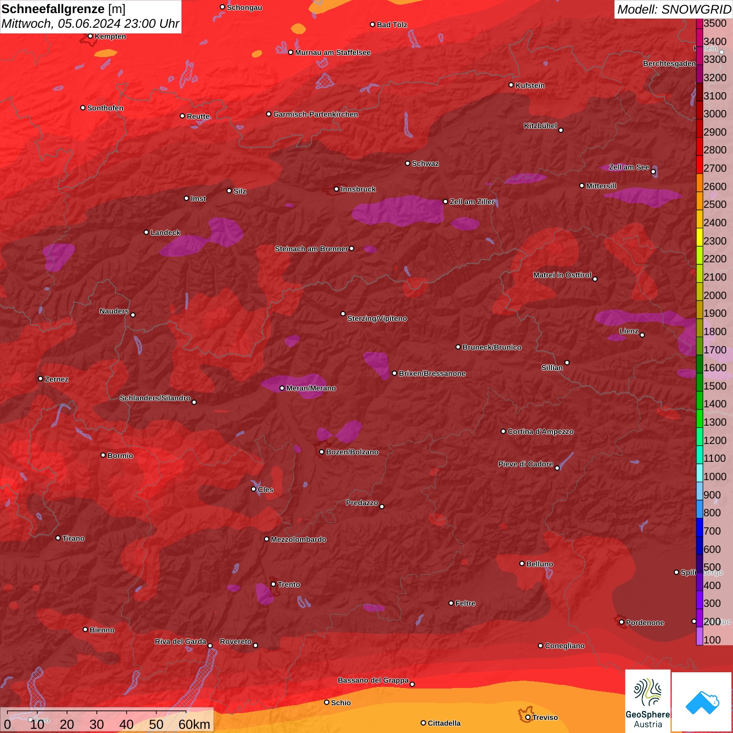This screenshot has width=733, height=733.
Task: Click the 'Murnau am Staffelsee' label
Action: coord(333,52)
